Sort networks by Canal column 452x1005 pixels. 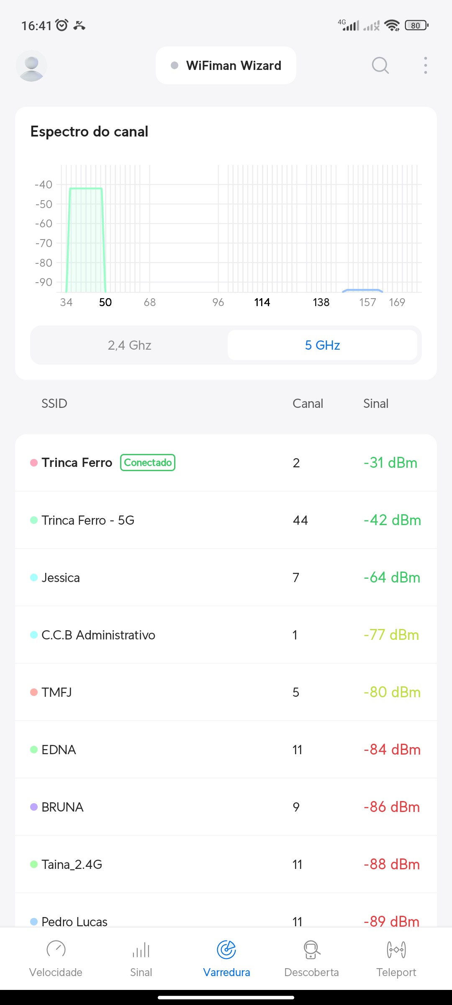click(x=308, y=404)
